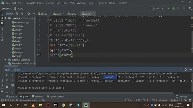Fold comment block at line 6
193x108 pixels.
tap(48, 20)
